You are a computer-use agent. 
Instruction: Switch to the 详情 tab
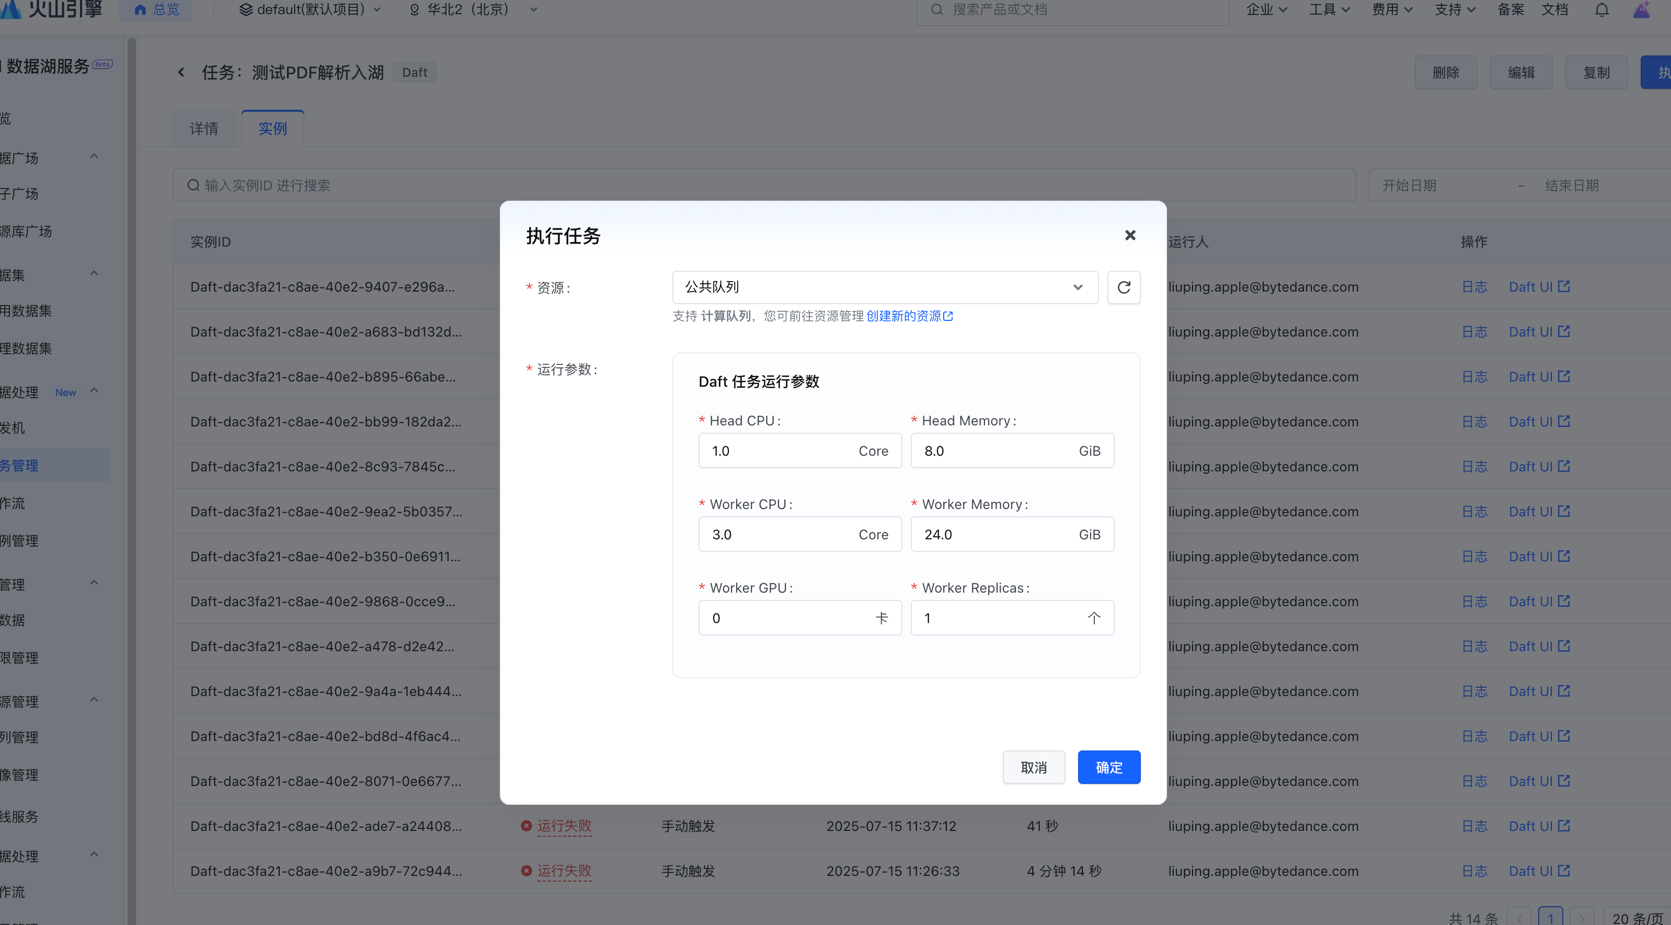204,129
